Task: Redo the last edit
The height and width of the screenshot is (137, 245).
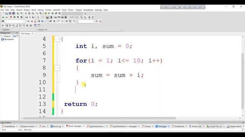Action: click(21, 13)
